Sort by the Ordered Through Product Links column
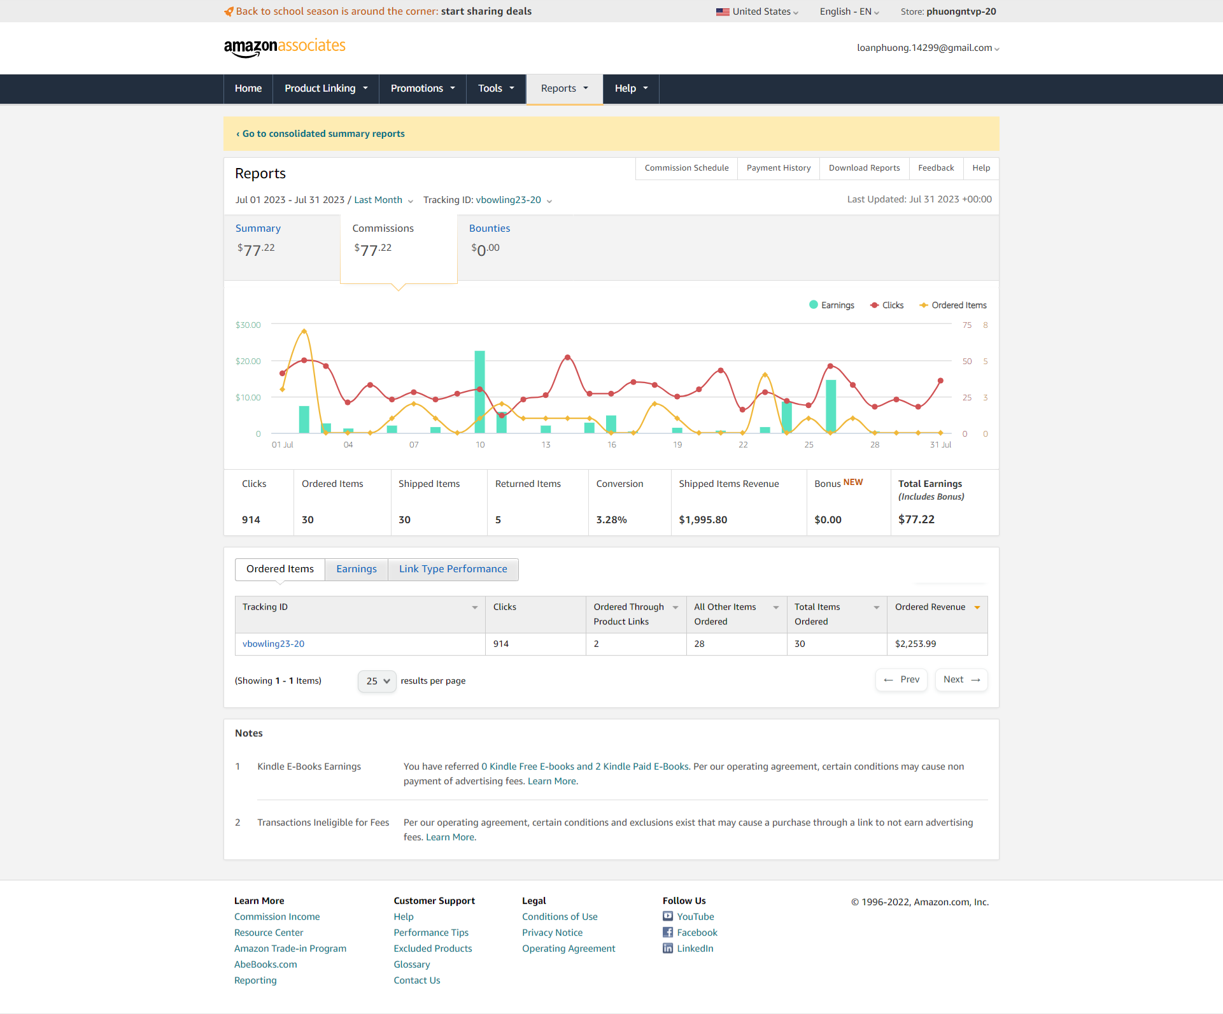 pos(675,607)
